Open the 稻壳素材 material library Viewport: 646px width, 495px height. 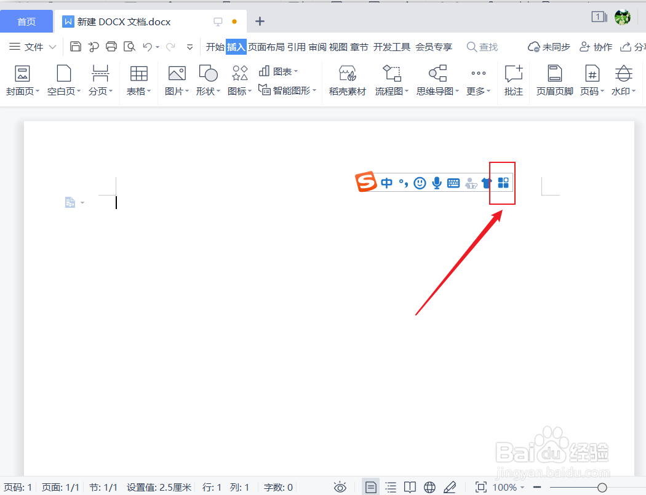click(x=346, y=79)
